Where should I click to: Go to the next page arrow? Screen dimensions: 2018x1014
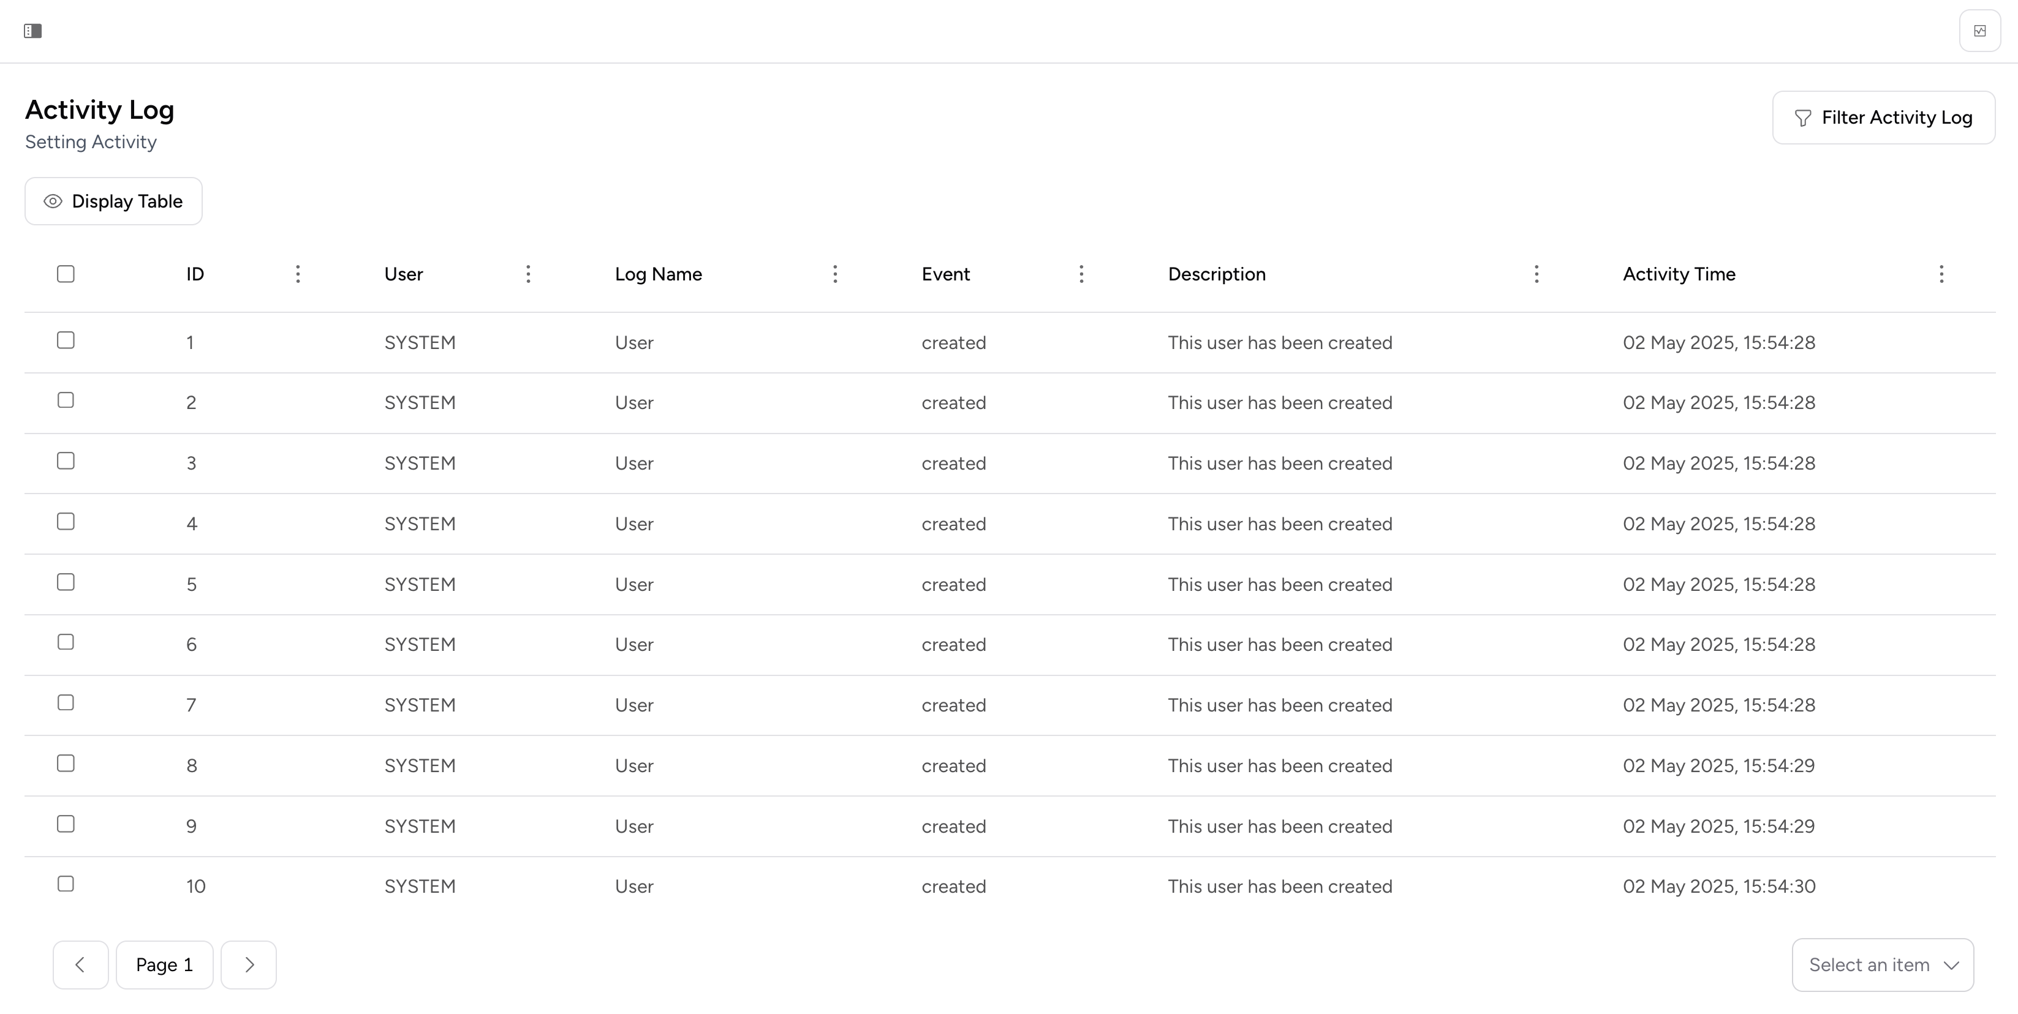tap(248, 964)
